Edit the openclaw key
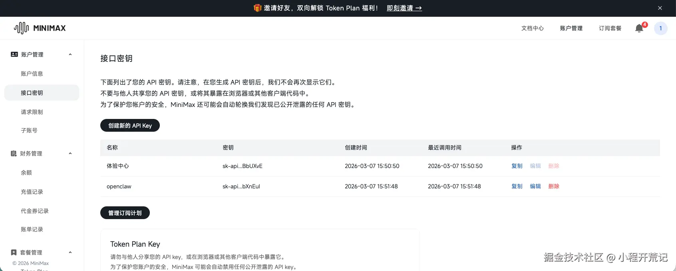The width and height of the screenshot is (676, 271). (x=535, y=186)
